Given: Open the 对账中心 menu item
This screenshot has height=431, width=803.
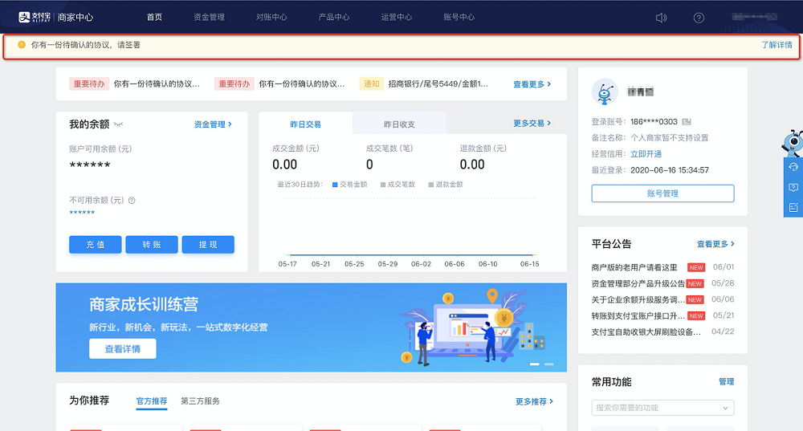Looking at the screenshot, I should coord(271,17).
